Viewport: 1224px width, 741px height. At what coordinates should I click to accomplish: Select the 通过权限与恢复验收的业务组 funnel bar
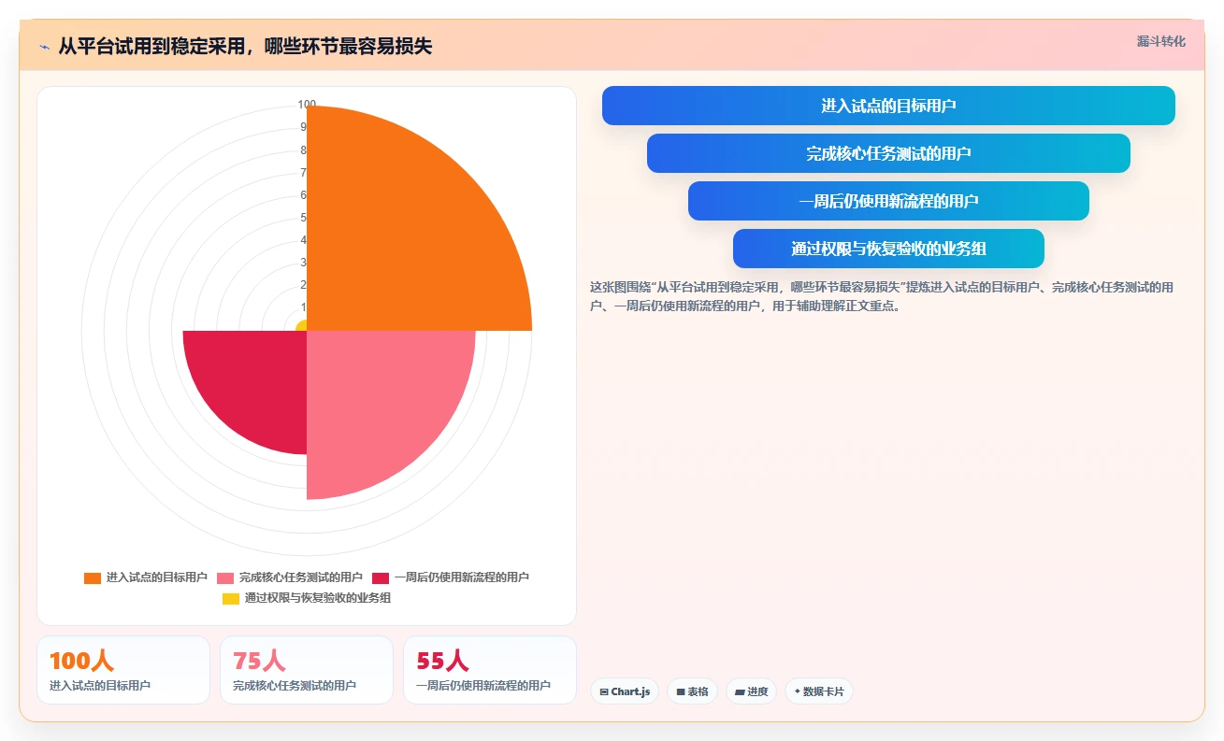coord(888,249)
